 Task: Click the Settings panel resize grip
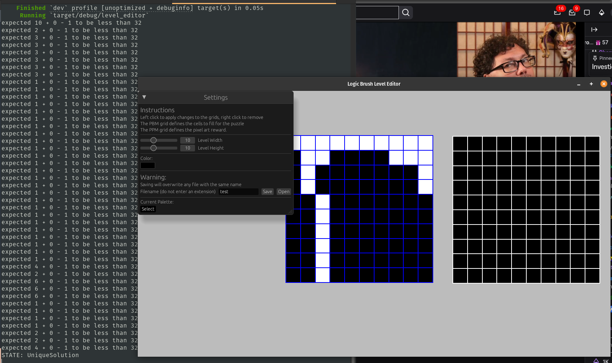click(x=291, y=212)
